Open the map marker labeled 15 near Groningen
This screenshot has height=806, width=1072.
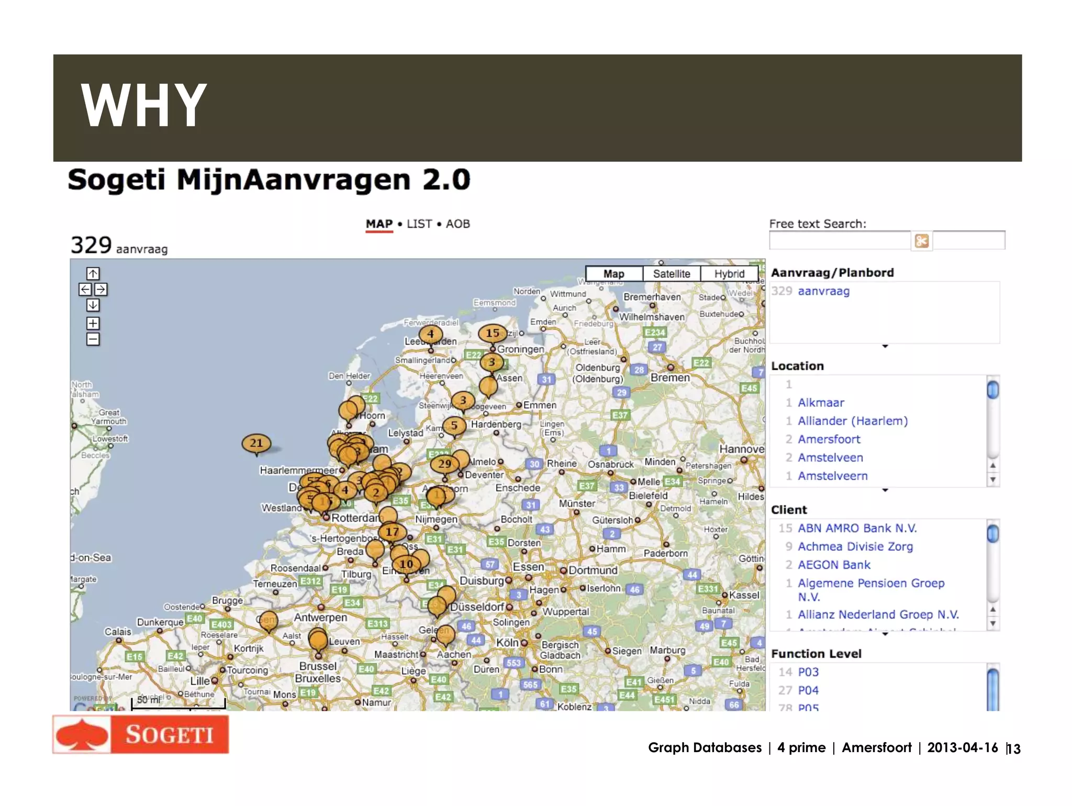(x=493, y=334)
